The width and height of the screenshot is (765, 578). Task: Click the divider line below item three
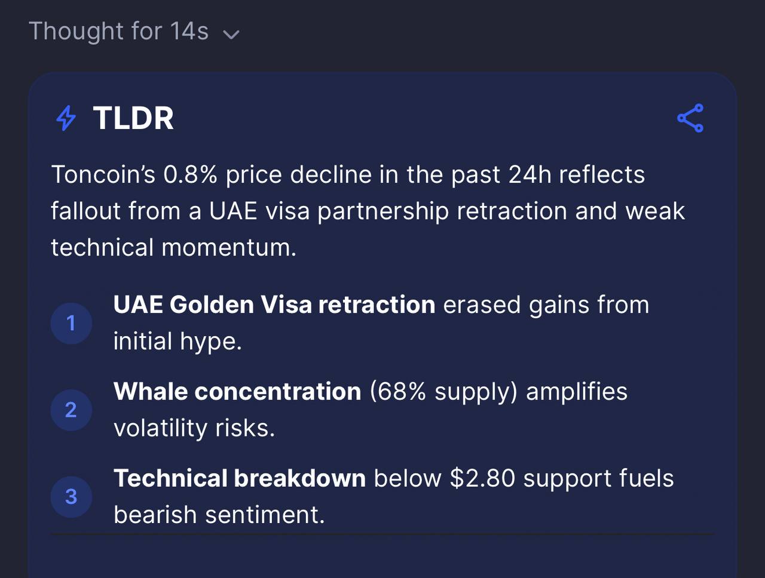coord(382,534)
